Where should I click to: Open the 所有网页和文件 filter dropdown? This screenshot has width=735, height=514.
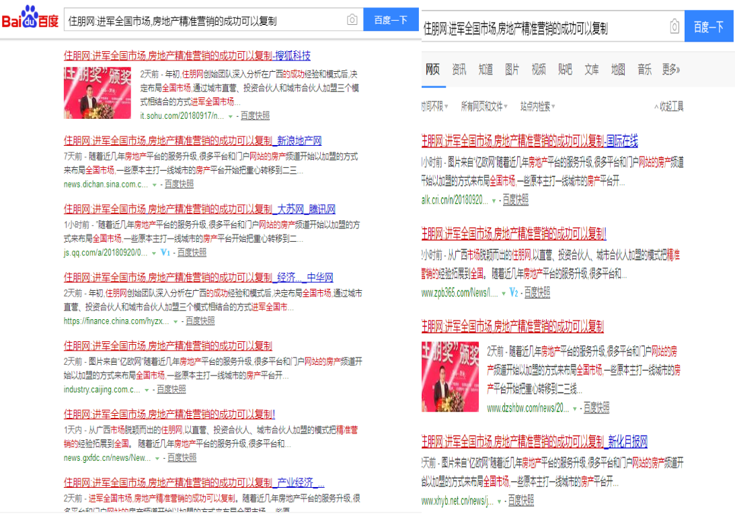tap(484, 106)
